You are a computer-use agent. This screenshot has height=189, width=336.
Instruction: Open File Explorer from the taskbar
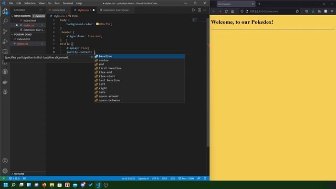[52, 185]
